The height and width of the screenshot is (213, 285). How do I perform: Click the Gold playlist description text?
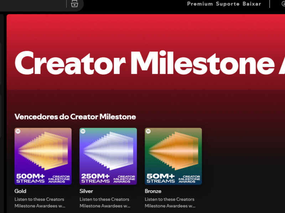40,202
